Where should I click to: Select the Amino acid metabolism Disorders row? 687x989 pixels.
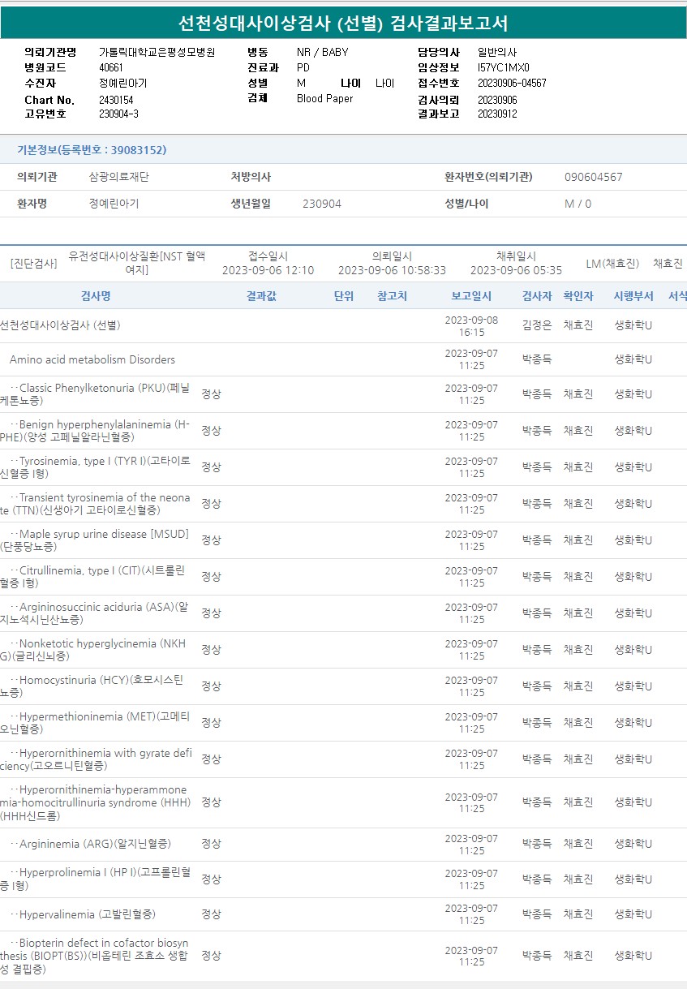(92, 359)
